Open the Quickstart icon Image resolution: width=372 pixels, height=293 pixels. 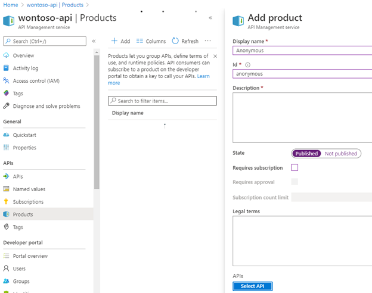point(6,135)
